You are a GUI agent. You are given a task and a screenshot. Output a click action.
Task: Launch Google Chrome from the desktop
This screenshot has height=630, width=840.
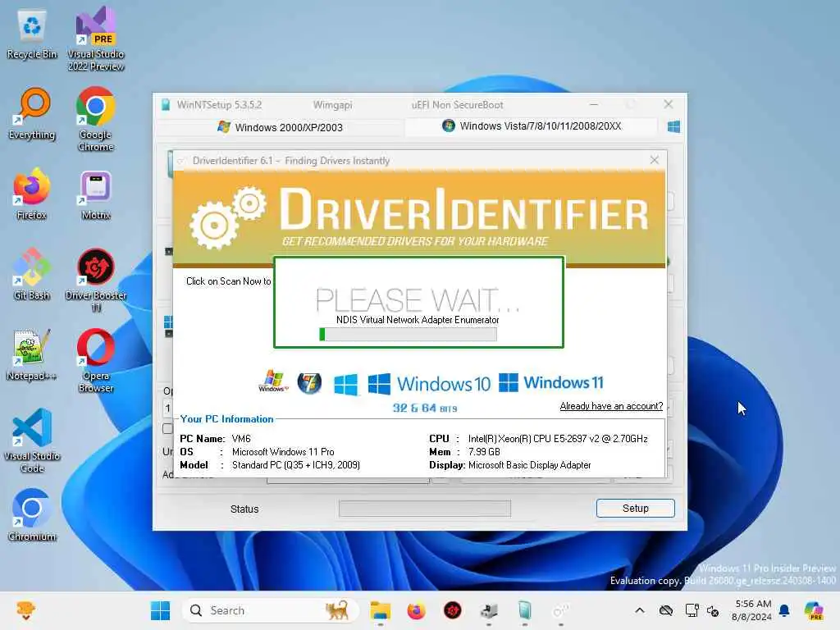coord(96,120)
